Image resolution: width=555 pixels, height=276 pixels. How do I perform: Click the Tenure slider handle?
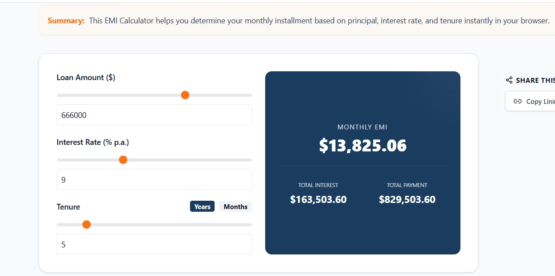(x=87, y=224)
